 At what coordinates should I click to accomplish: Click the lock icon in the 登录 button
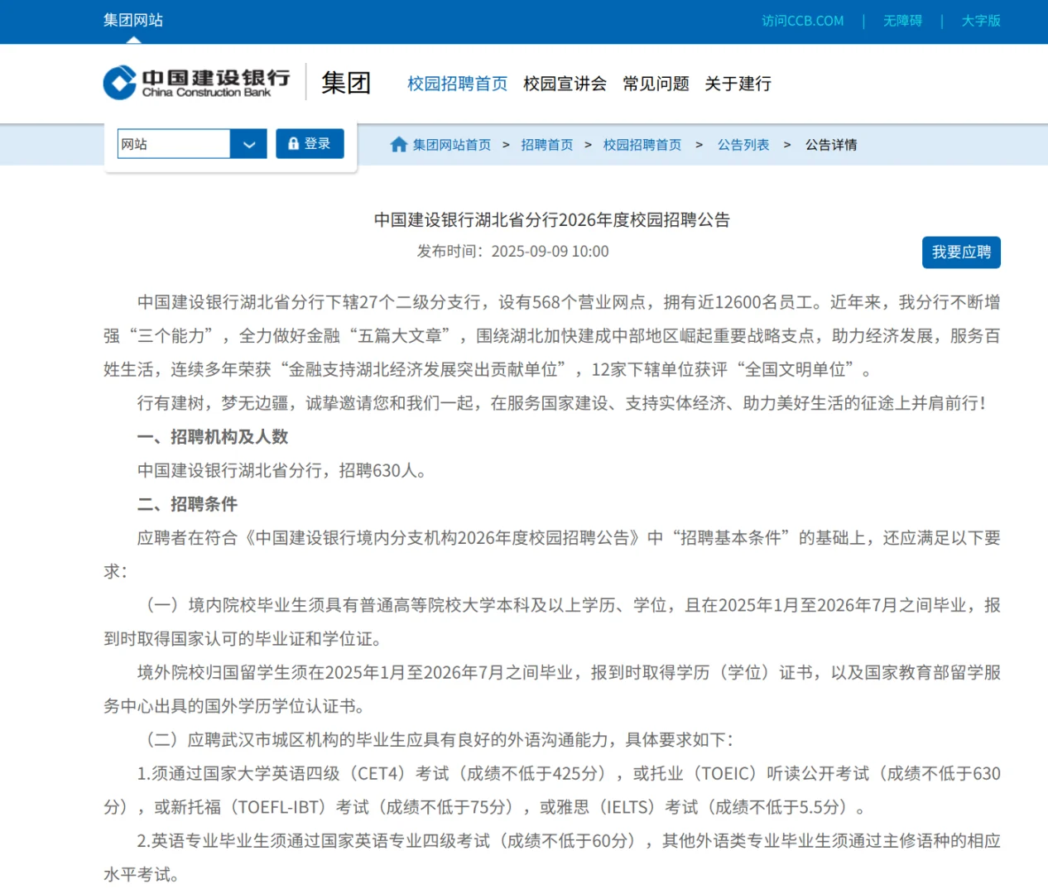pyautogui.click(x=293, y=144)
